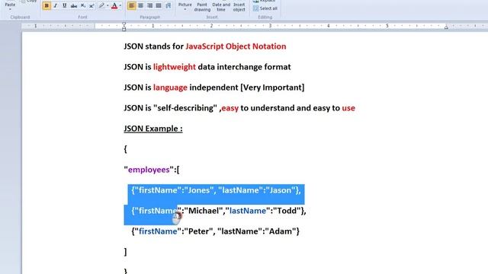Align text right
Image resolution: width=488 pixels, height=274 pixels.
[149, 5]
